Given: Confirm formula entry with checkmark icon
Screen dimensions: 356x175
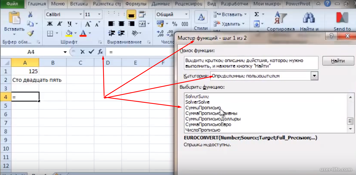Looking at the screenshot, I should 91,52.
